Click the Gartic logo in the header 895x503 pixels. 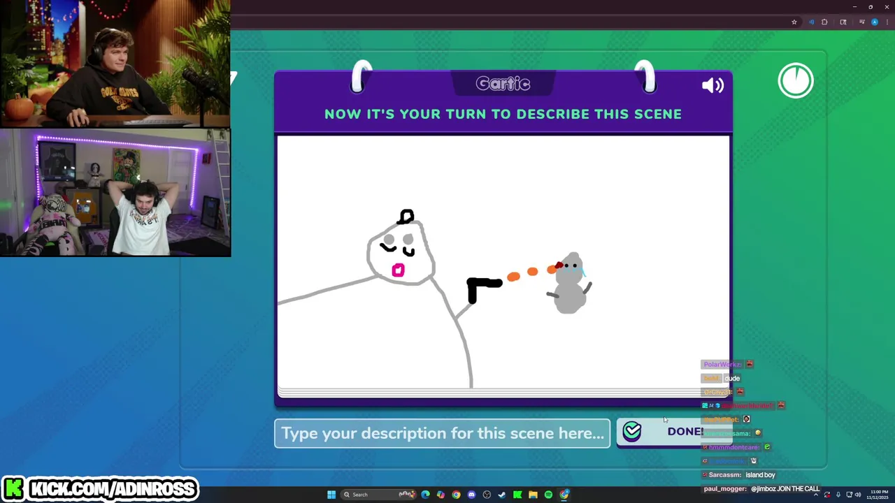[503, 84]
